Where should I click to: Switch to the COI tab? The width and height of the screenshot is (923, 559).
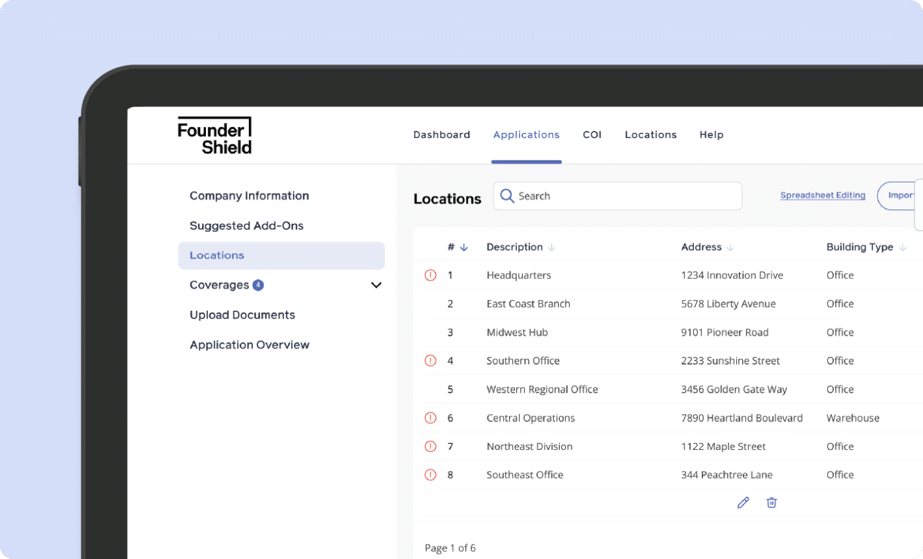pyautogui.click(x=592, y=135)
